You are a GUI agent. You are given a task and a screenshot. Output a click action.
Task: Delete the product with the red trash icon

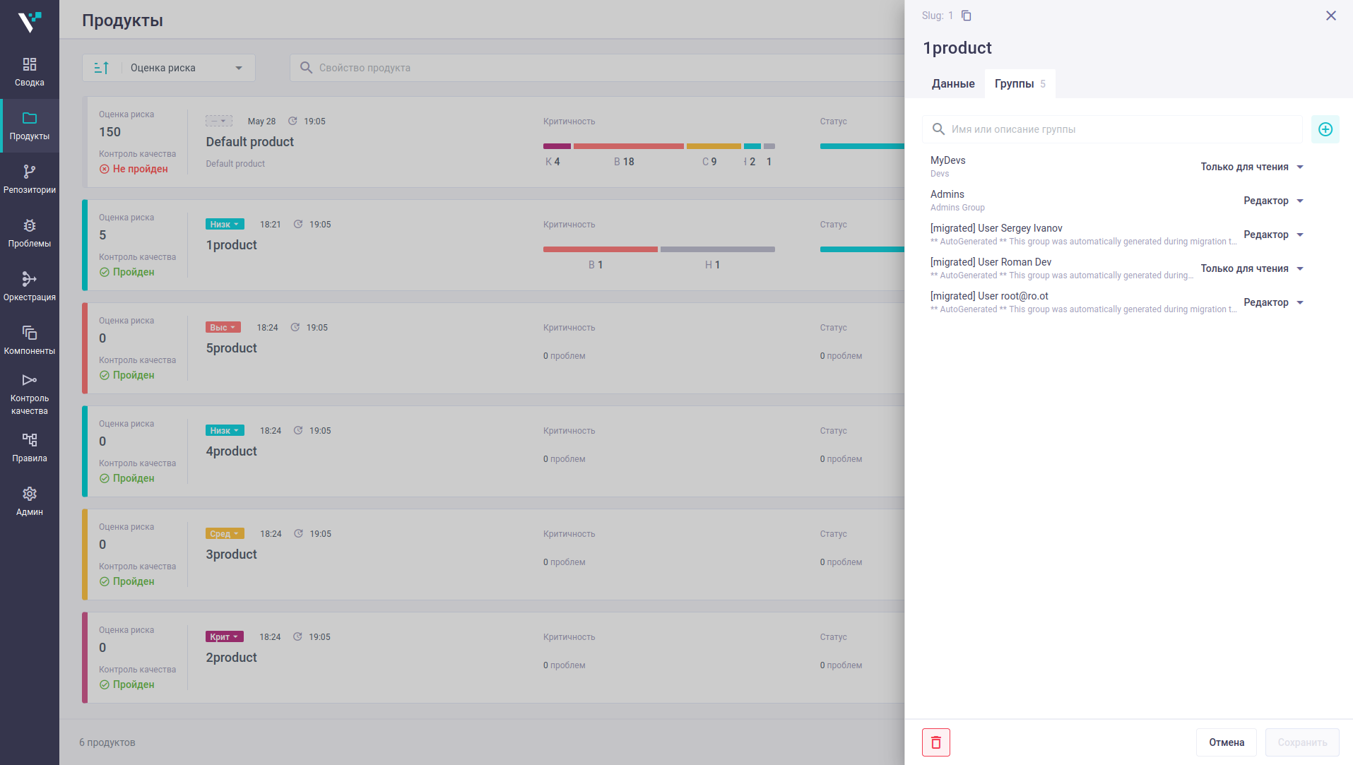pos(935,742)
